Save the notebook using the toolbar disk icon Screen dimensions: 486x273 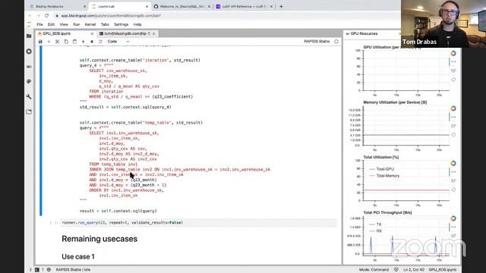(40, 42)
